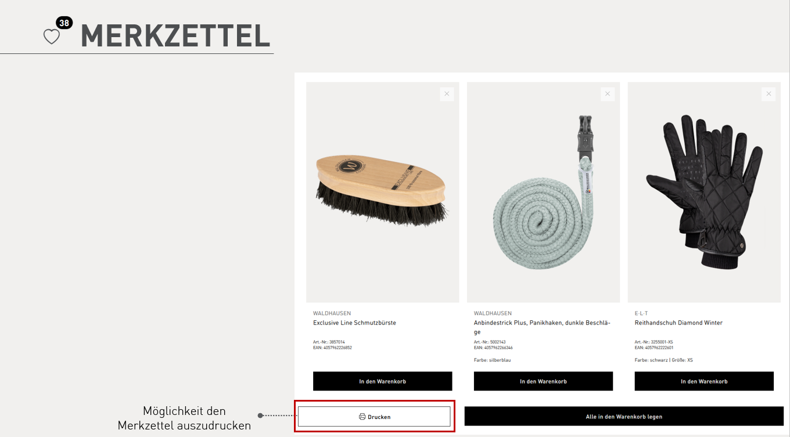The height and width of the screenshot is (437, 790).
Task: Click the MERKZETTEL page heading
Action: click(175, 37)
